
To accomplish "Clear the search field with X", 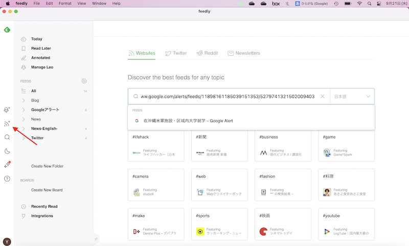I will click(323, 96).
